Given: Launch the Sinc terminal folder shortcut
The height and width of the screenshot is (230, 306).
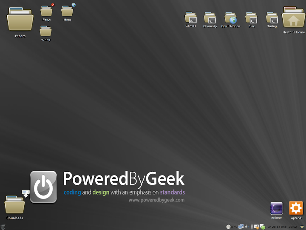Looking at the screenshot, I should tap(251, 18).
